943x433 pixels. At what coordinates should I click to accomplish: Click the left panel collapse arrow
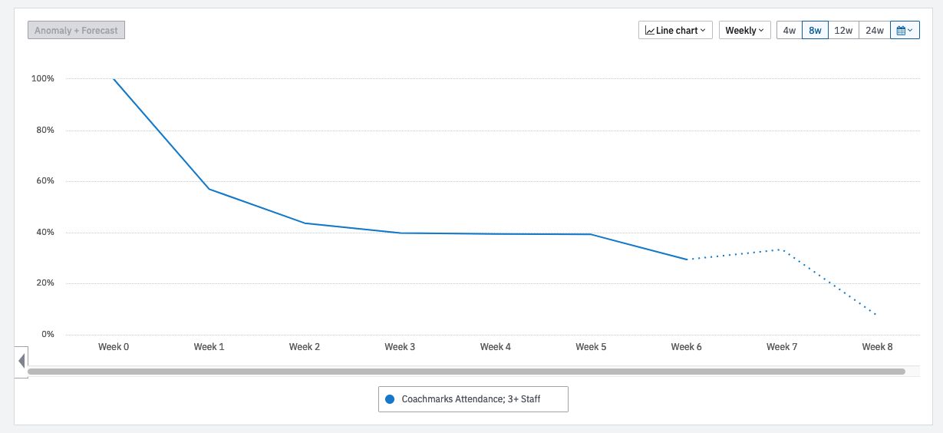(x=21, y=361)
